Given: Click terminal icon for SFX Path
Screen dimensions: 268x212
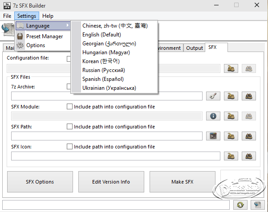Looking at the screenshot, I should [213, 136].
